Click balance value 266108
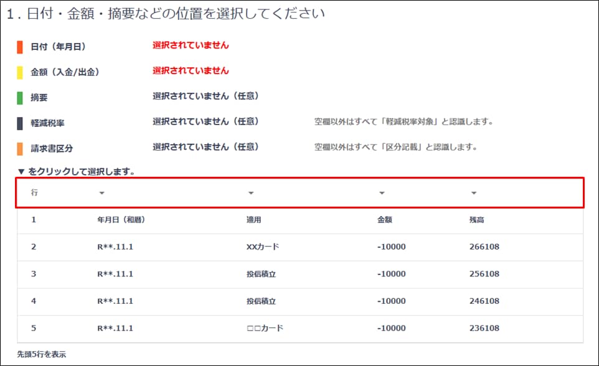 click(484, 247)
